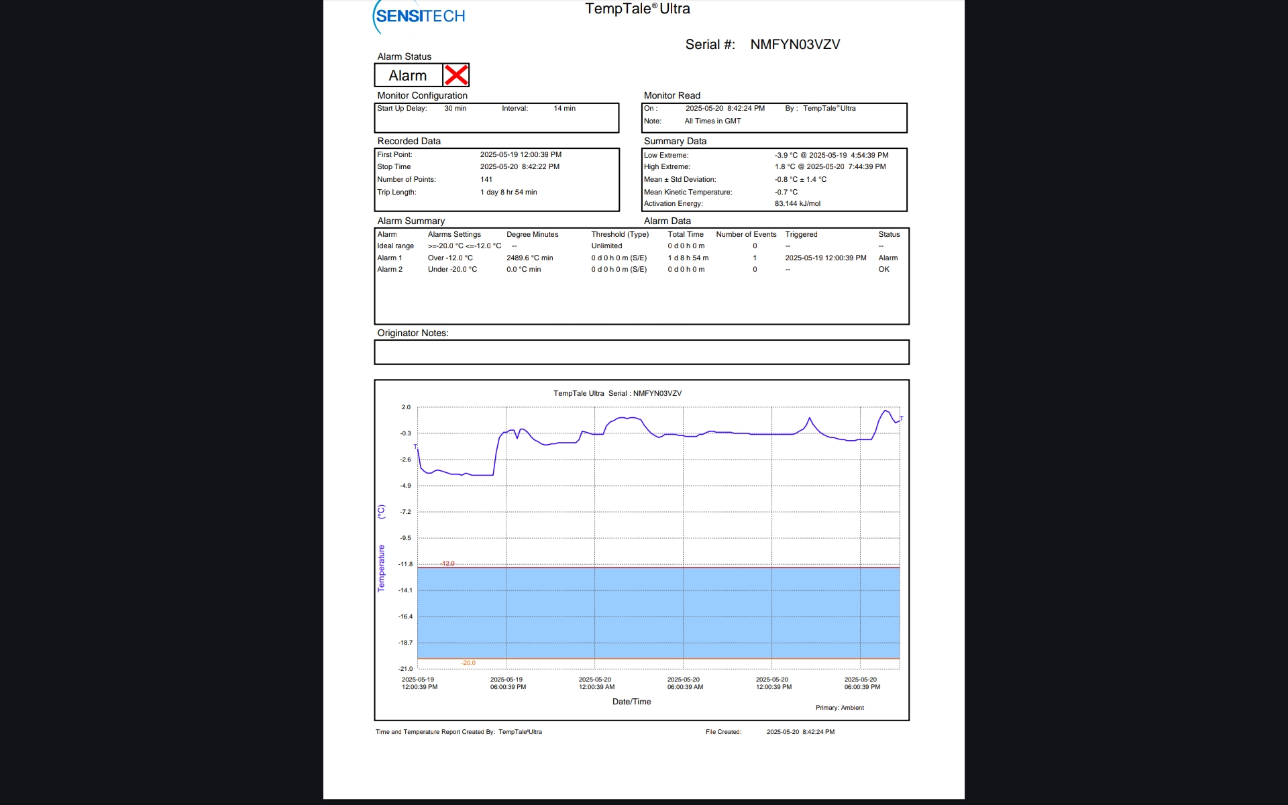1288x805 pixels.
Task: Click the red X alarm status icon
Action: (456, 75)
